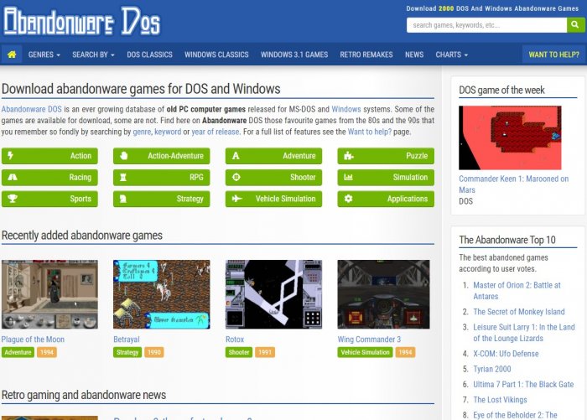
Task: Open the Puzzle genre button
Action: 386,156
